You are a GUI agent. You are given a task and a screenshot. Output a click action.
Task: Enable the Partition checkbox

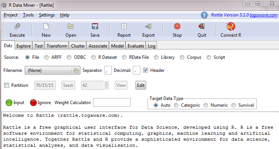click(7, 85)
